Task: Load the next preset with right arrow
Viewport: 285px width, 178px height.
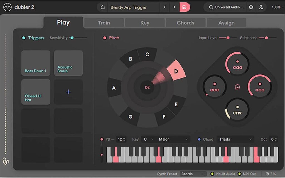Action: coord(174,7)
